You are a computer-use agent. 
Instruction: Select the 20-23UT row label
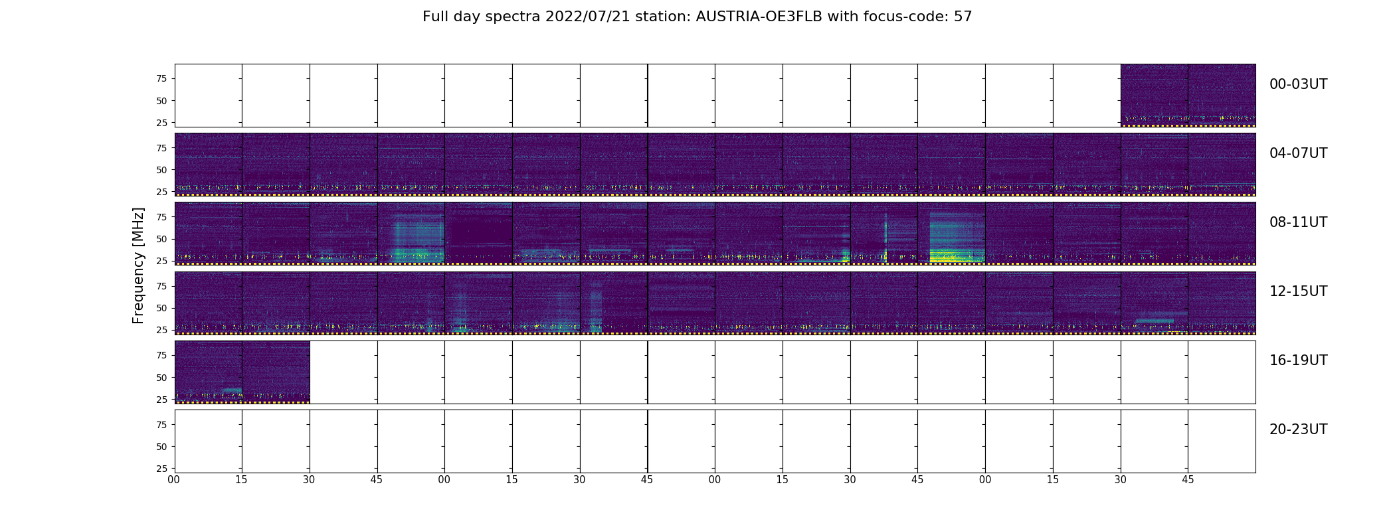(x=1298, y=429)
